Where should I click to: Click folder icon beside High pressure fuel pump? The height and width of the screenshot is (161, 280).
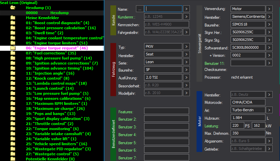[x=13, y=58]
